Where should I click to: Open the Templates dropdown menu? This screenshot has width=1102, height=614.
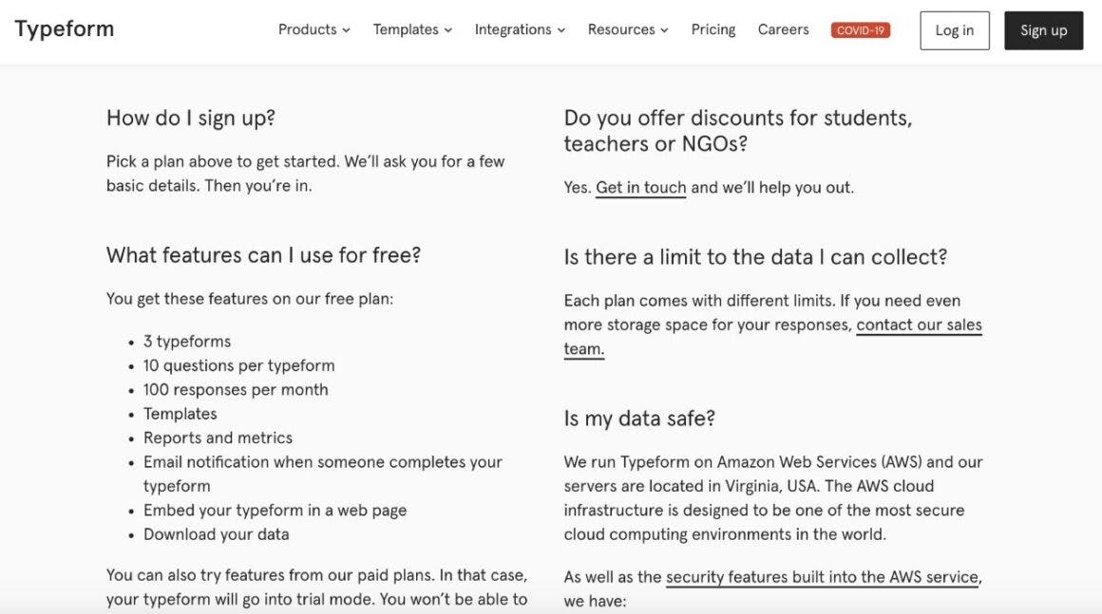coord(412,29)
